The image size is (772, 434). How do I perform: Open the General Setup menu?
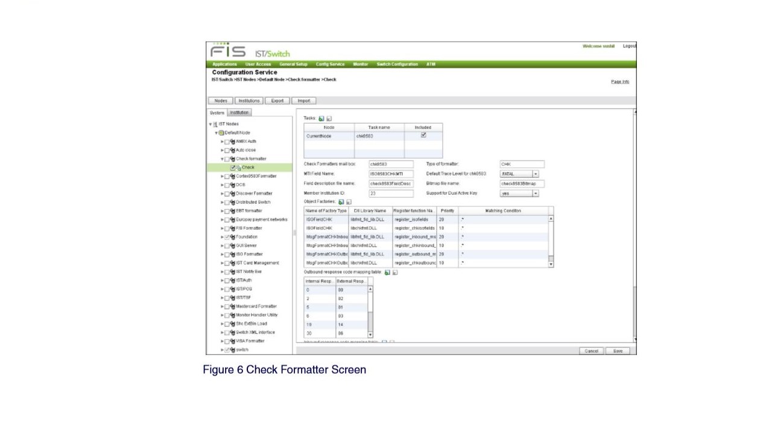point(293,64)
